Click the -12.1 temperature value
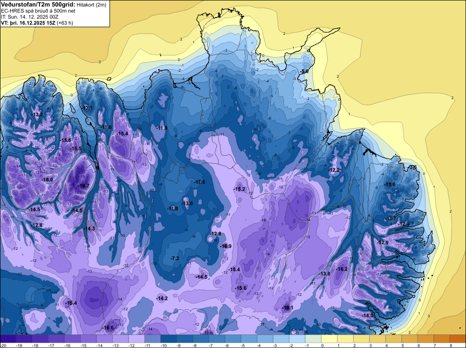The image size is (466, 348). click(88, 108)
